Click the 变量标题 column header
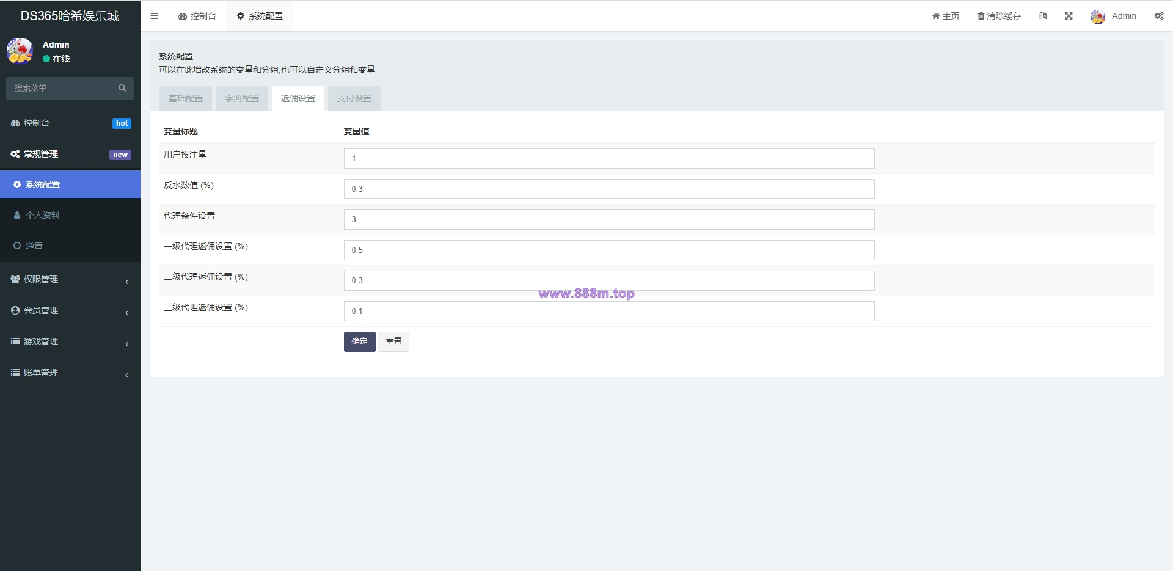Viewport: 1173px width, 571px height. pyautogui.click(x=181, y=131)
